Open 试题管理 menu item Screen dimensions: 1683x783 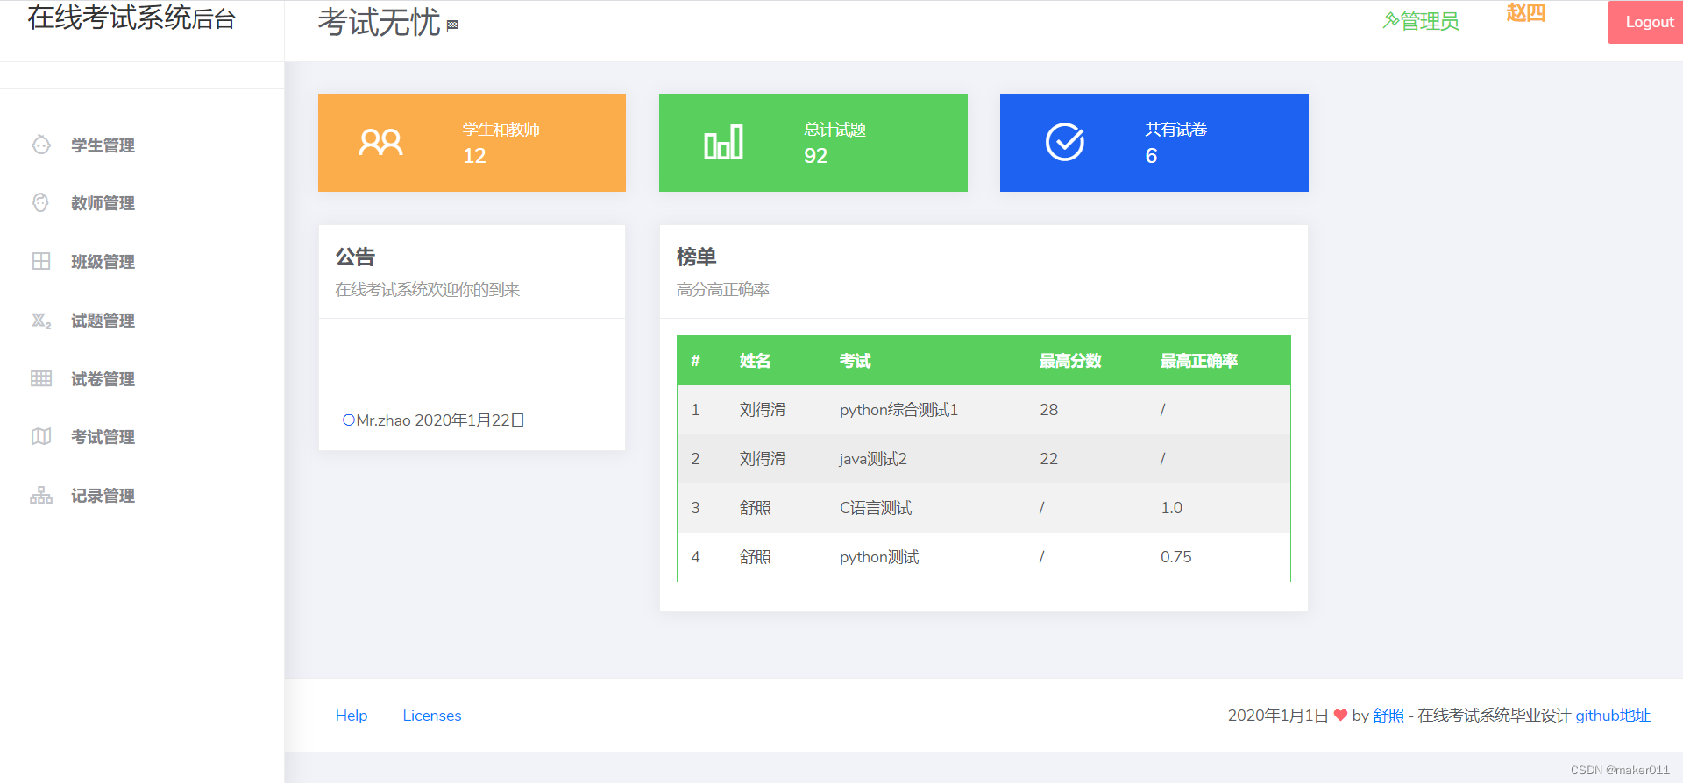103,321
